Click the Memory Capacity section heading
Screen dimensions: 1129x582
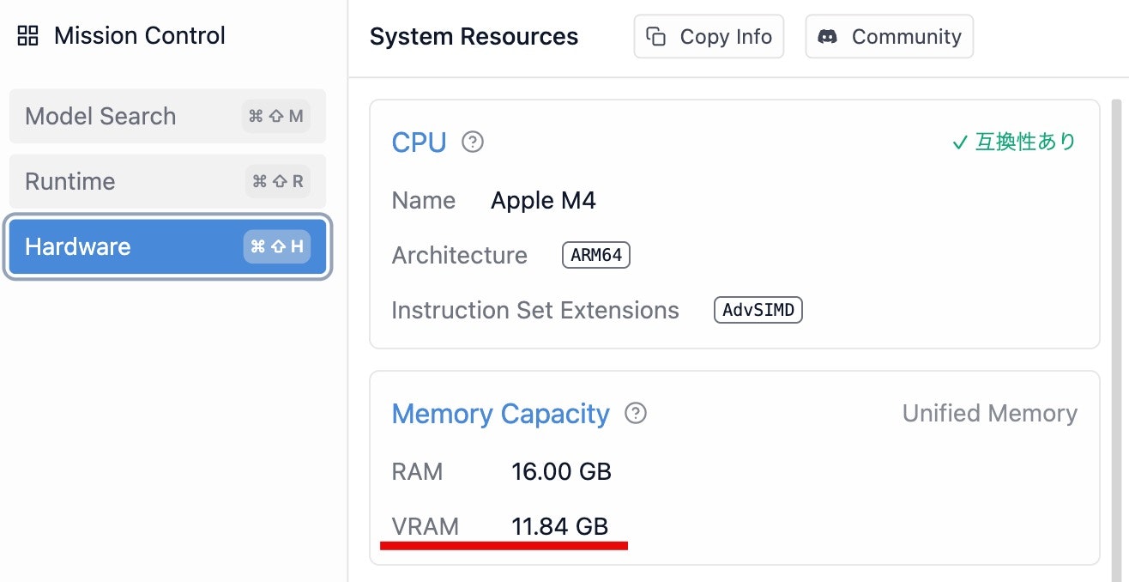[500, 414]
